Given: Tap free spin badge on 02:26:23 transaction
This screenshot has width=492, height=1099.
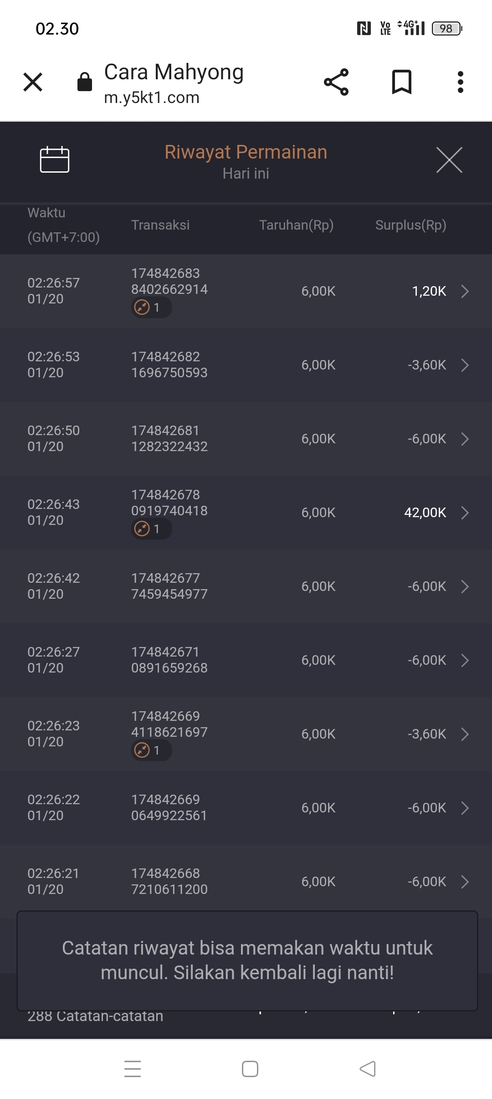Looking at the screenshot, I should coord(151,750).
